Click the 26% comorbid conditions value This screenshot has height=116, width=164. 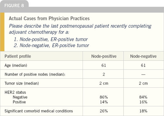pyautogui.click(x=104, y=111)
